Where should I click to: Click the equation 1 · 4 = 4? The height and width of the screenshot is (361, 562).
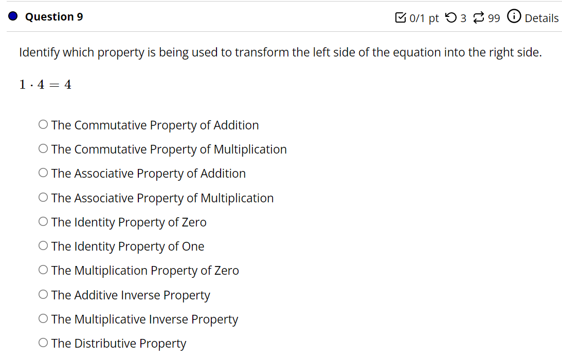[45, 84]
